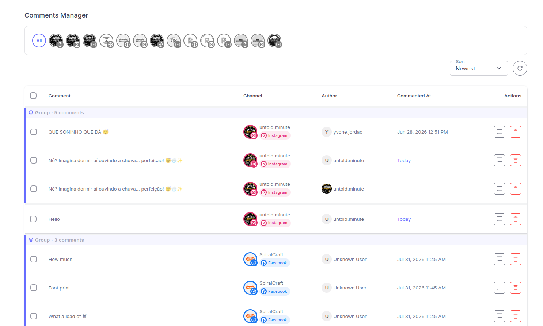543x326 pixels.
Task: Click Instagram badge in 'QUE SONINHO' row
Action: coord(275,135)
